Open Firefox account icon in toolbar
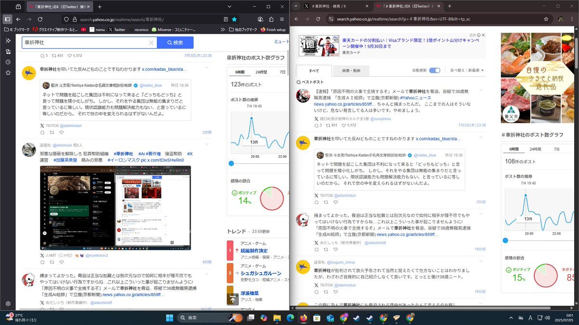 [260, 19]
